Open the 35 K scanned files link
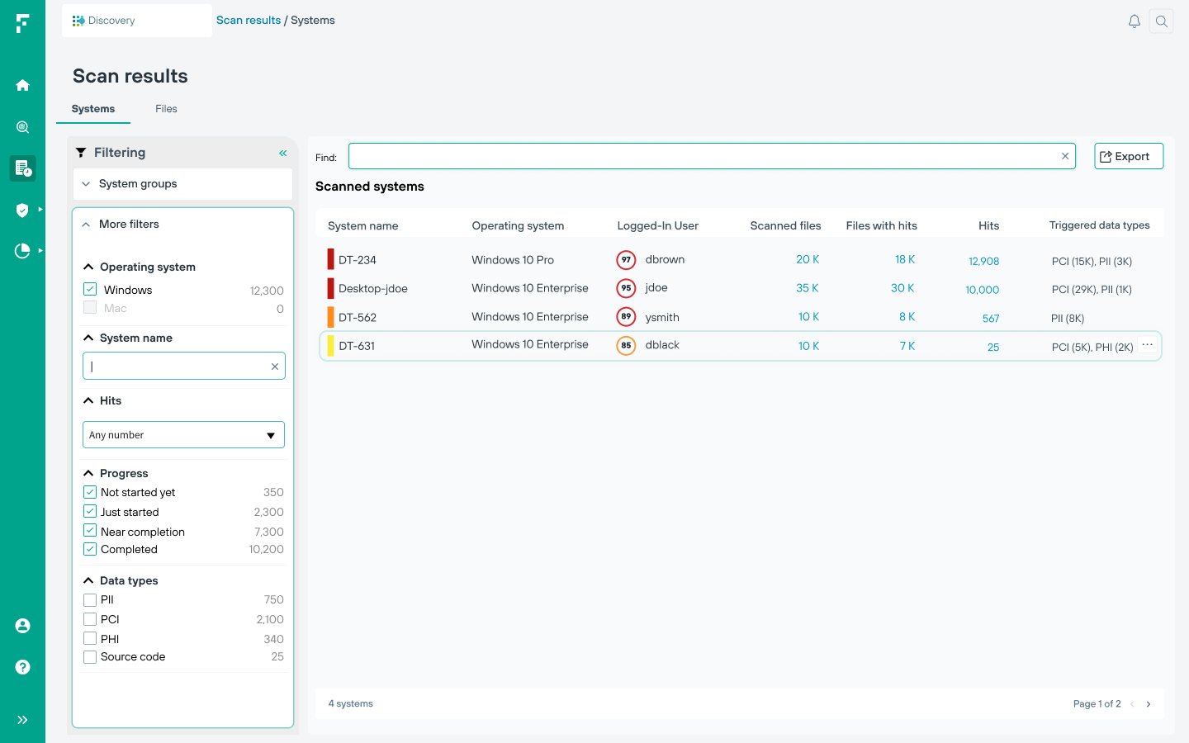 pyautogui.click(x=808, y=288)
